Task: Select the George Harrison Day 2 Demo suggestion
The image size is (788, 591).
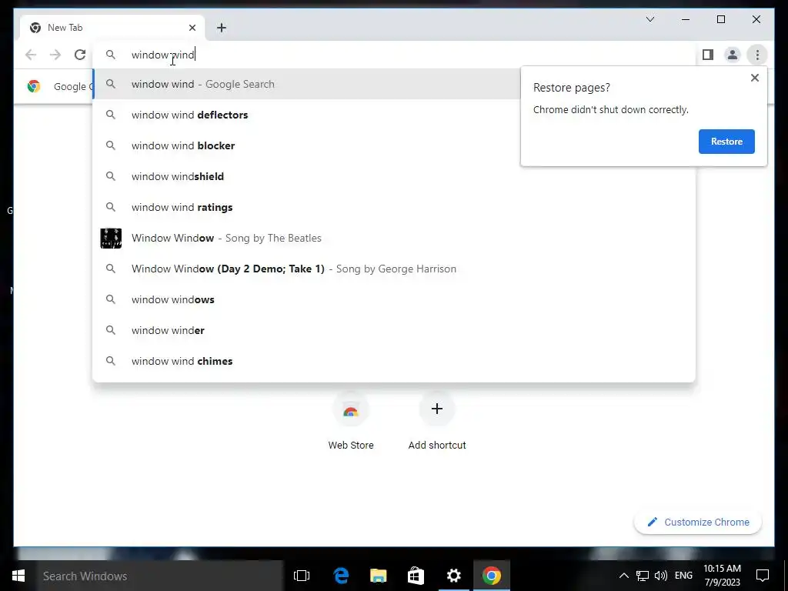Action: (394, 269)
